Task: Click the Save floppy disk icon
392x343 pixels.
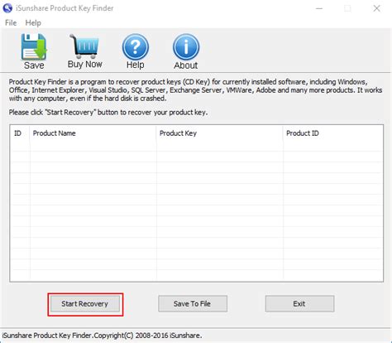Action: pyautogui.click(x=34, y=46)
